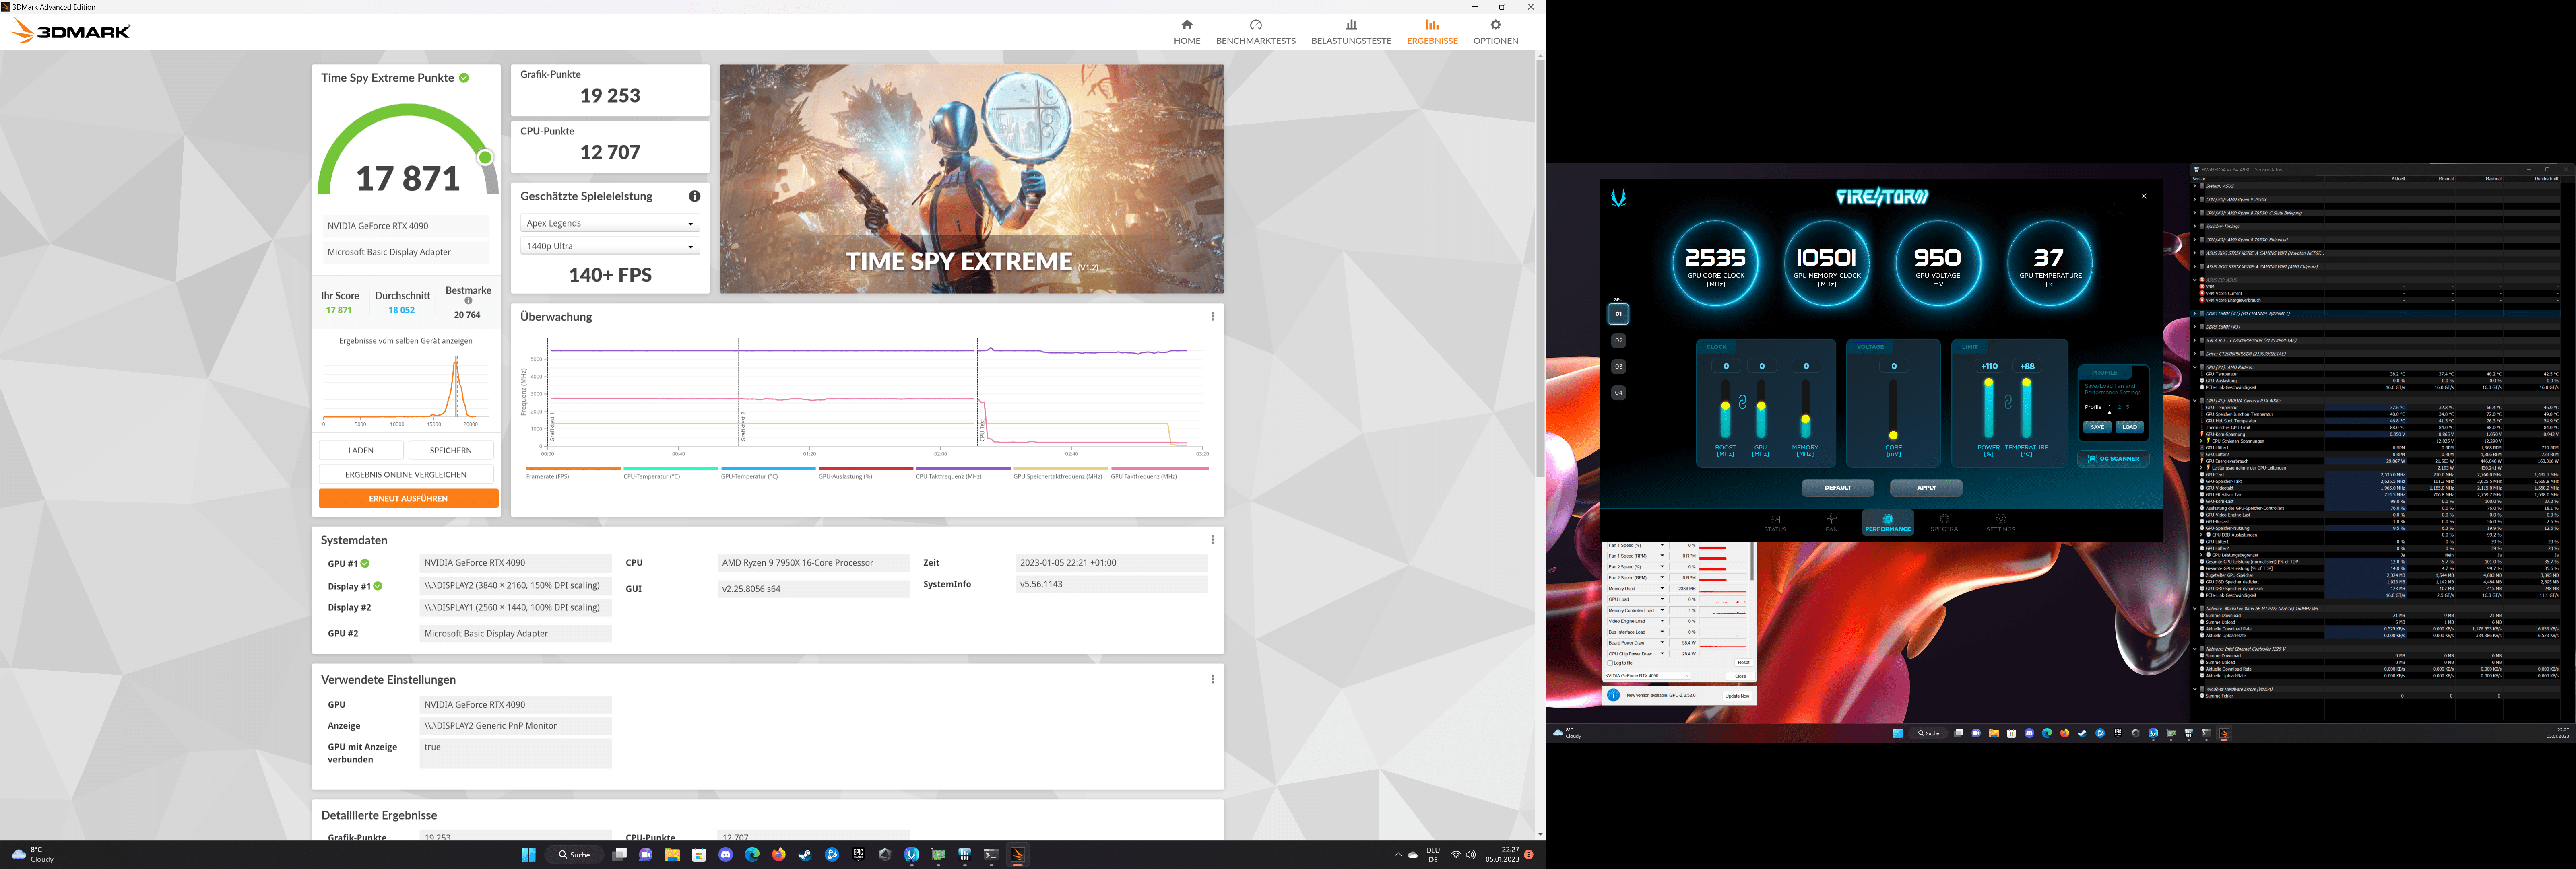Switch to the Ergebnisse section in 3DMark

pyautogui.click(x=1432, y=32)
